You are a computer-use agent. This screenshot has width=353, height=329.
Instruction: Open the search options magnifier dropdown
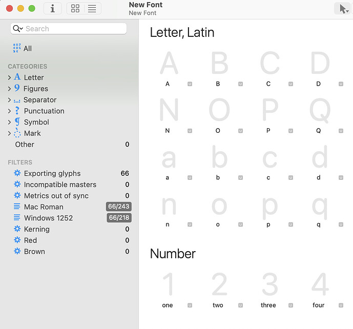pos(18,29)
